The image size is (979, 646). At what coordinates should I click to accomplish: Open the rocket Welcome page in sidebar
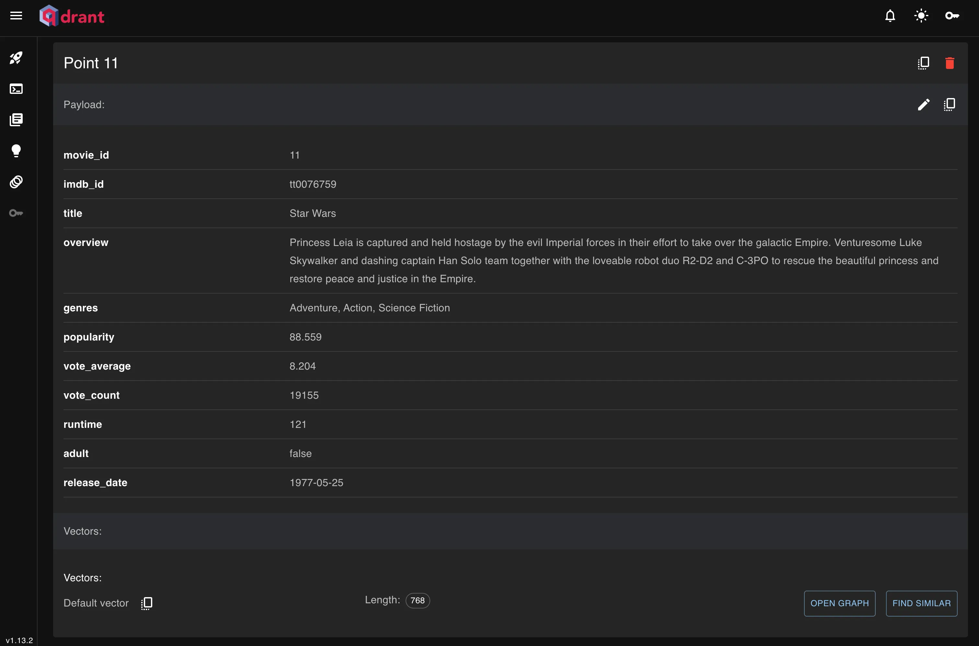16,58
